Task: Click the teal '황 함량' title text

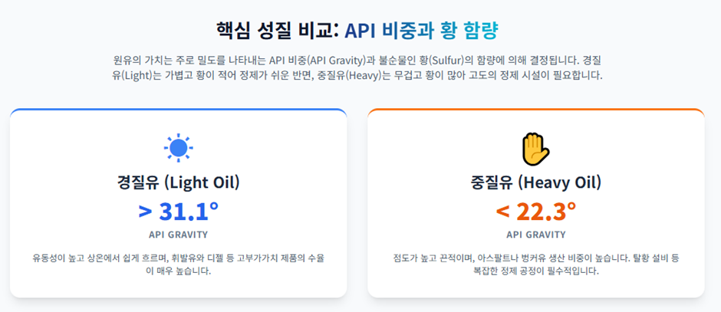Action: pos(469,31)
